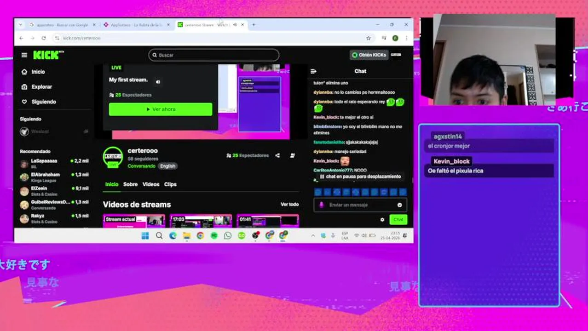Image resolution: width=588 pixels, height=331 pixels.
Task: Switch to the Google search browser tab
Action: pyautogui.click(x=62, y=25)
